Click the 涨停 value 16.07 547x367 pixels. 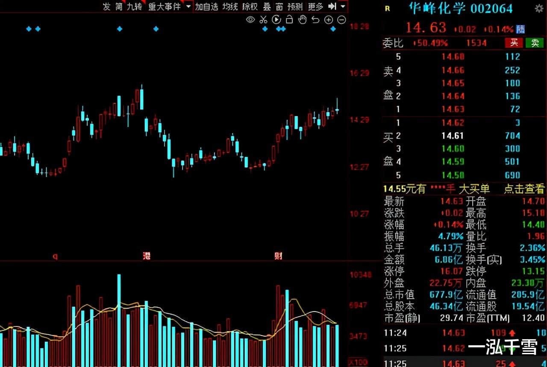452,271
